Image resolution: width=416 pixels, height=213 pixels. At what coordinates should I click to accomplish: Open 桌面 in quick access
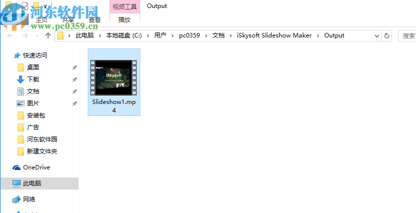coord(33,67)
